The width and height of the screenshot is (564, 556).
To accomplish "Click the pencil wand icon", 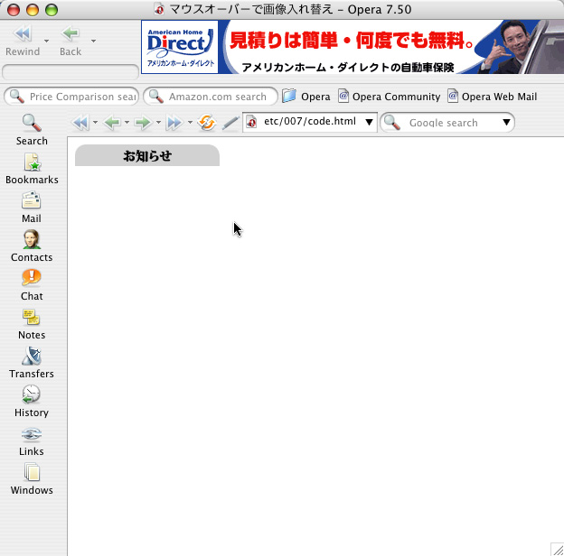I will point(230,123).
